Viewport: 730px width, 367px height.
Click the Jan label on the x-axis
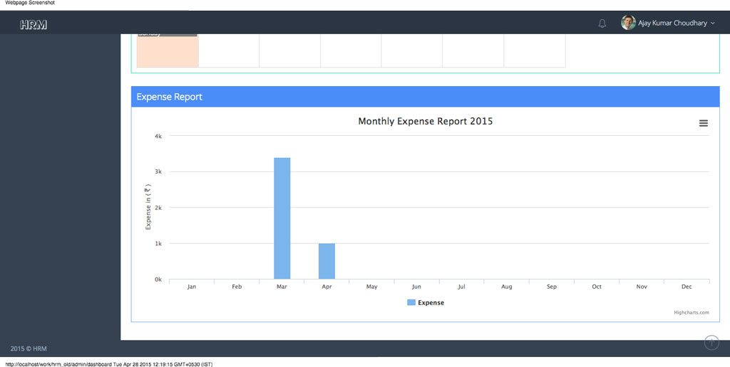click(x=191, y=287)
